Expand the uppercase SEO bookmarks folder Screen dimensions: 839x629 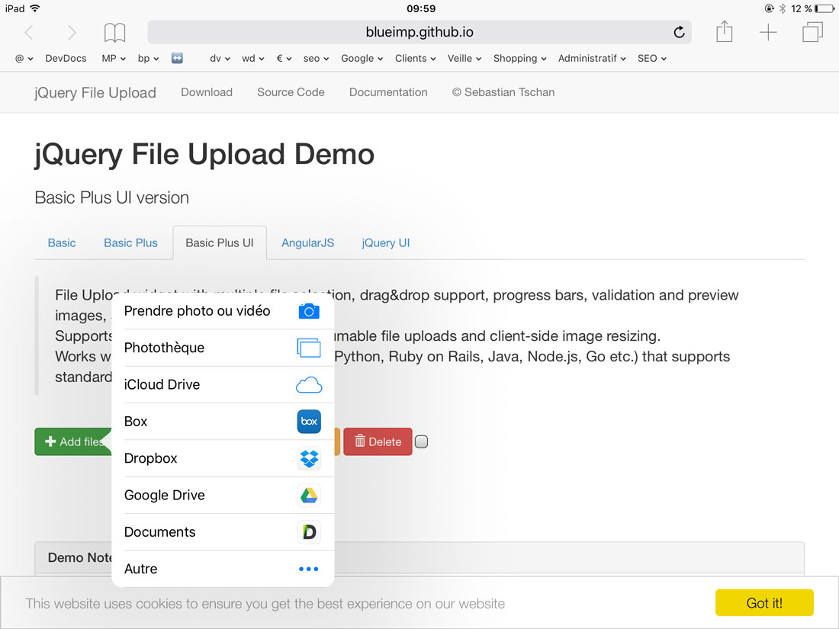651,58
